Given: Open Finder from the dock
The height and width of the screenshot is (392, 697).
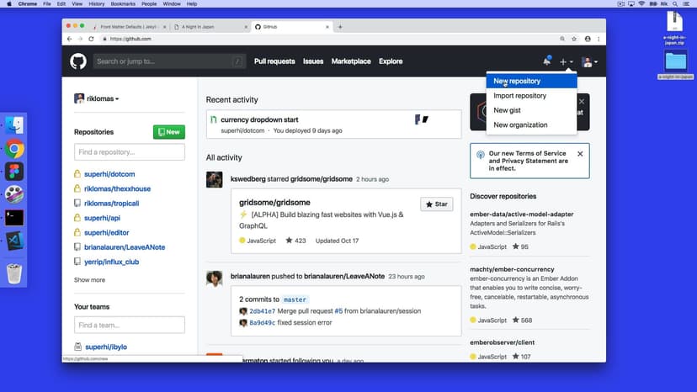Looking at the screenshot, I should point(14,126).
